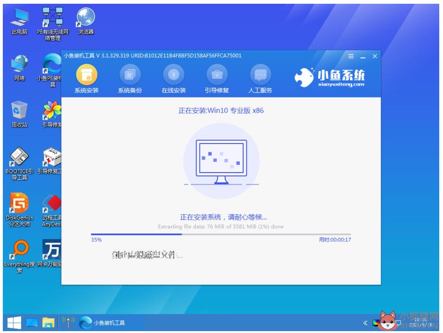Open File Explorer from taskbar
This screenshot has width=443, height=333.
[48, 323]
